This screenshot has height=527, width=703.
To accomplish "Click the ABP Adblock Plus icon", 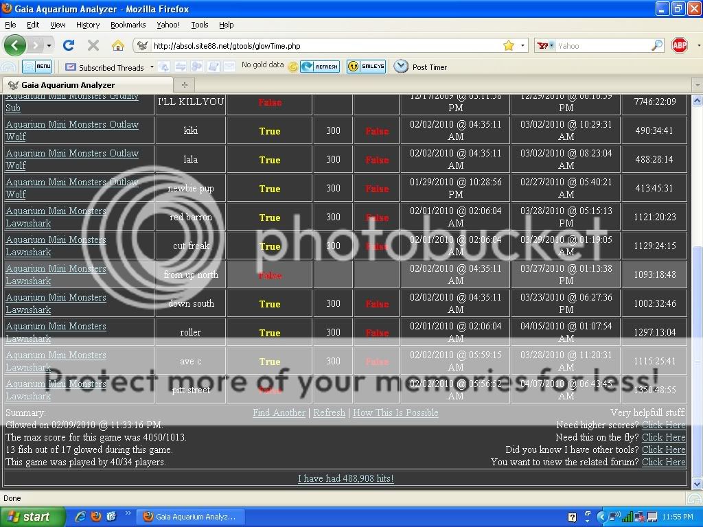I will pyautogui.click(x=679, y=45).
